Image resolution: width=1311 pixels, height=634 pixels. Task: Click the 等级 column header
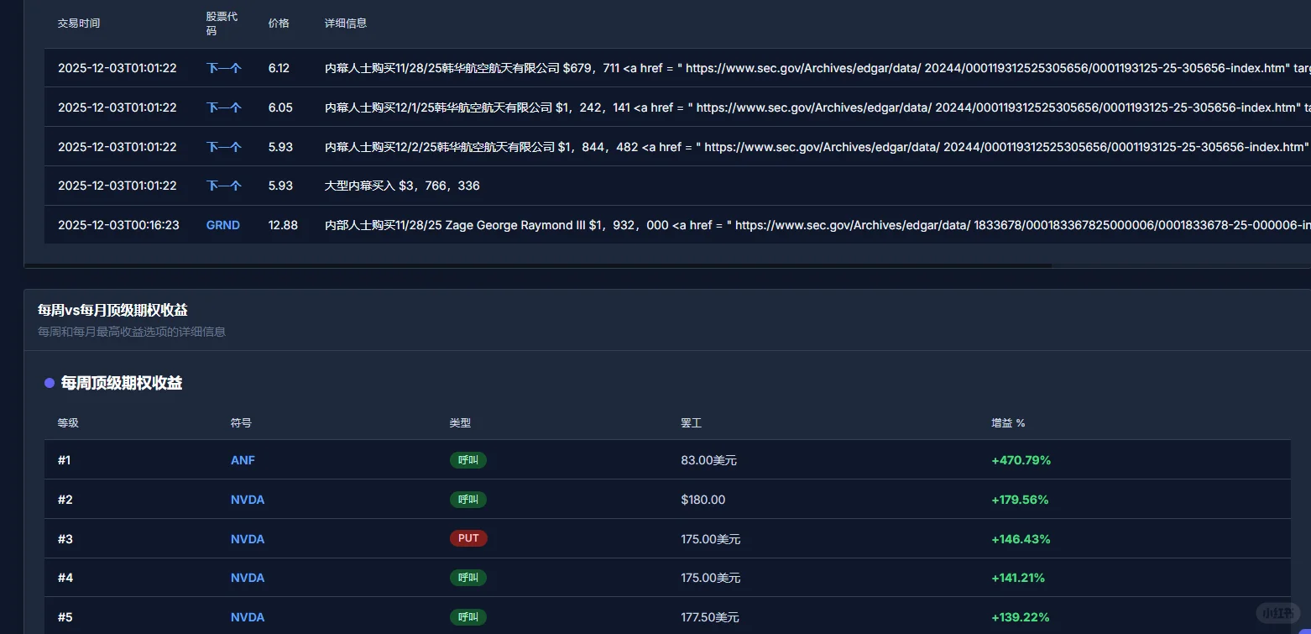coord(68,423)
